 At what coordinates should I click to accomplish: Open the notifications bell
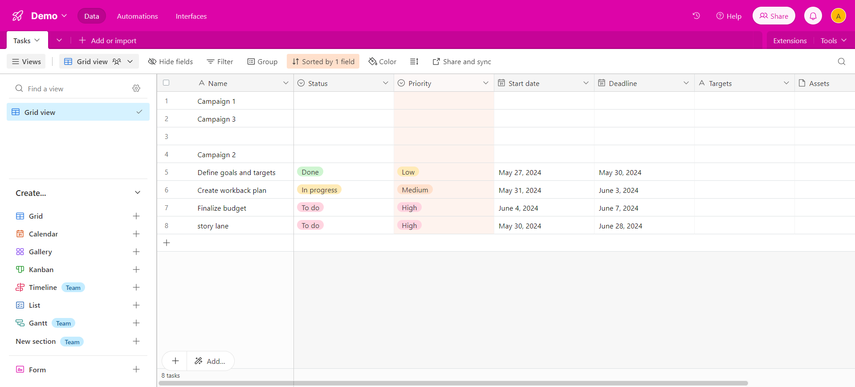[813, 16]
